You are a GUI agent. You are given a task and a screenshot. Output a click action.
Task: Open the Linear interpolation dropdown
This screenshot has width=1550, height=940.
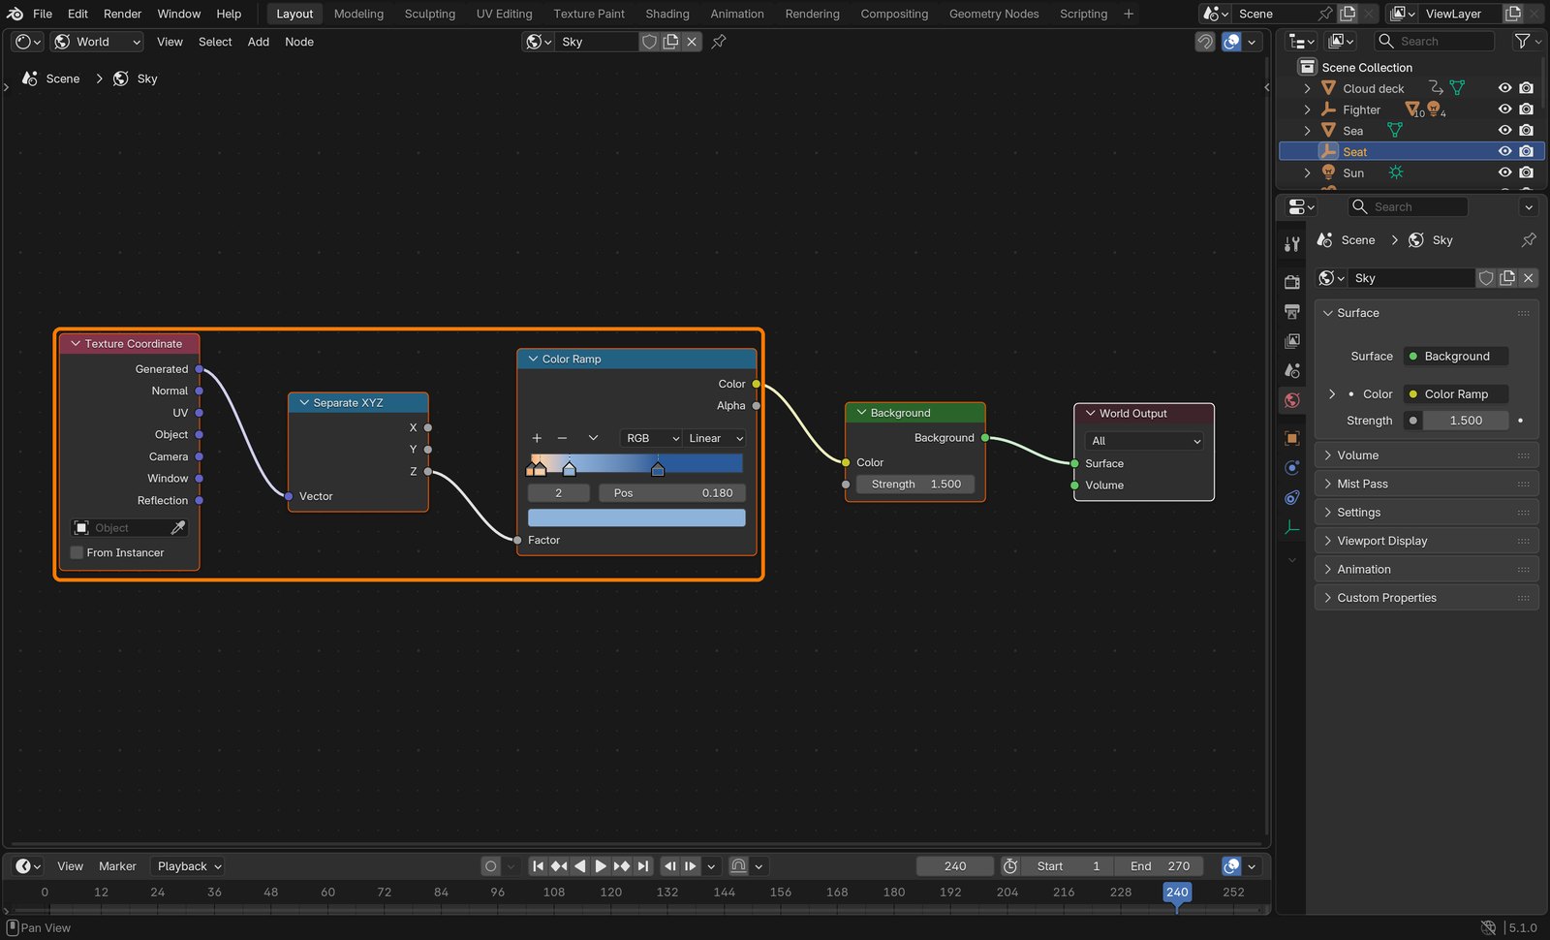(x=715, y=438)
